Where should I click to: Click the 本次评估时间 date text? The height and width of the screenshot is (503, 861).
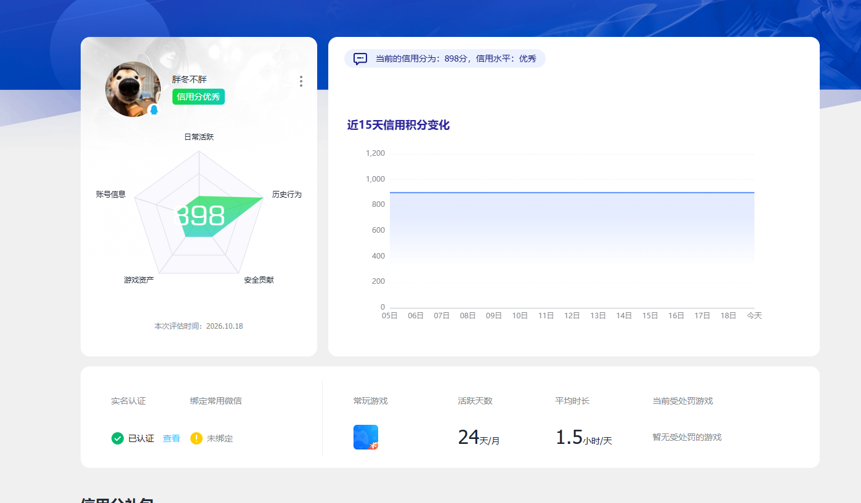coord(199,326)
